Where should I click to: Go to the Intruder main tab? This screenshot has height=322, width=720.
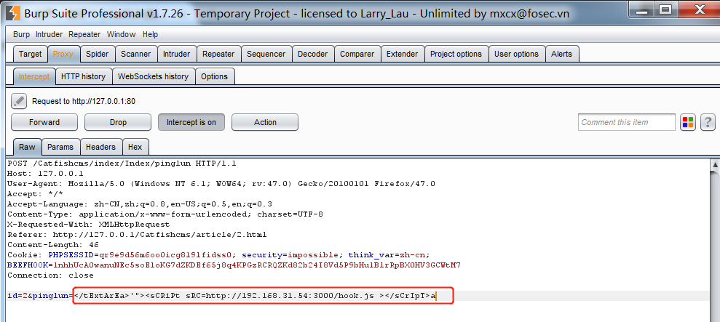click(x=176, y=54)
